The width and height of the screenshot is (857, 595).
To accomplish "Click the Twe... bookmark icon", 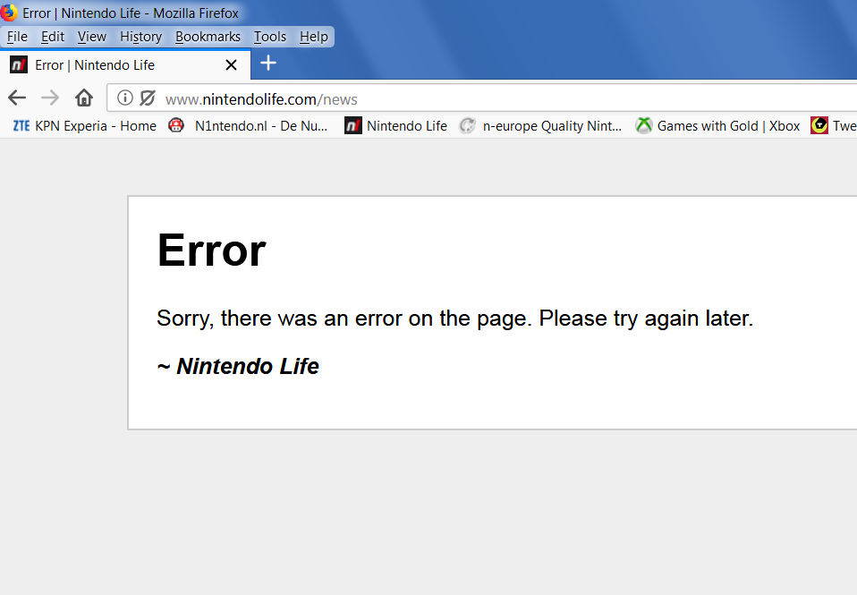I will tap(819, 126).
